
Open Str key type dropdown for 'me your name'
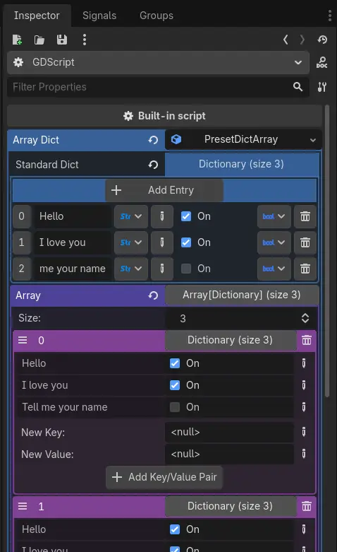click(131, 269)
